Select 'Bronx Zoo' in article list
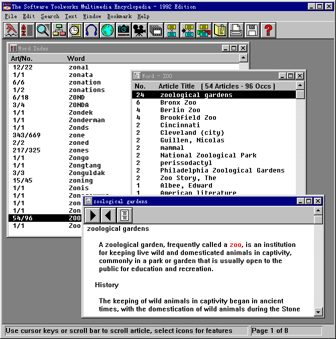This screenshot has height=339, width=336. pyautogui.click(x=214, y=103)
